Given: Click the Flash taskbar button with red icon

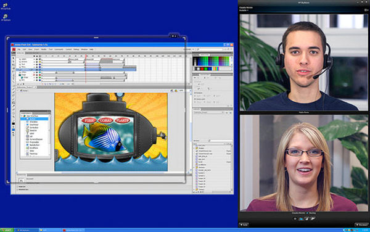Looking at the screenshot, I should coord(73,230).
